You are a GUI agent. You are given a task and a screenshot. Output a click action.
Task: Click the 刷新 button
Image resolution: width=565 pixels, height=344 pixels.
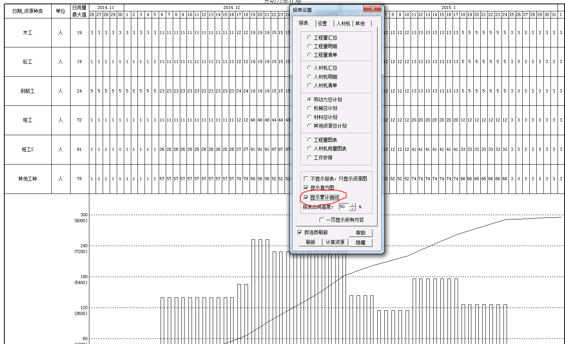311,242
